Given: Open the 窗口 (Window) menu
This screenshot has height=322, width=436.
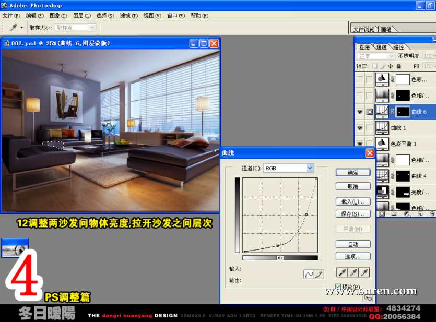Looking at the screenshot, I should [x=176, y=16].
